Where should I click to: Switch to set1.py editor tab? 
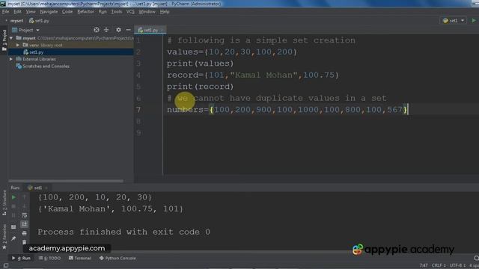150,30
